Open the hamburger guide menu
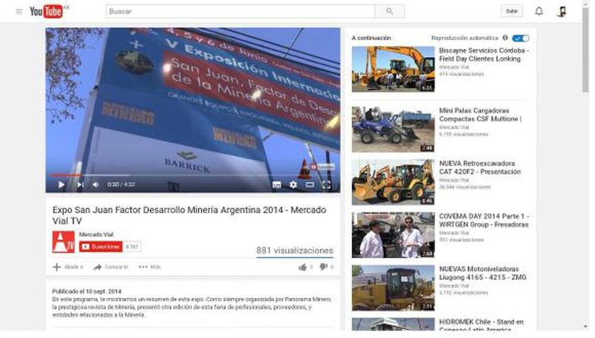The width and height of the screenshot is (595, 338). [19, 12]
